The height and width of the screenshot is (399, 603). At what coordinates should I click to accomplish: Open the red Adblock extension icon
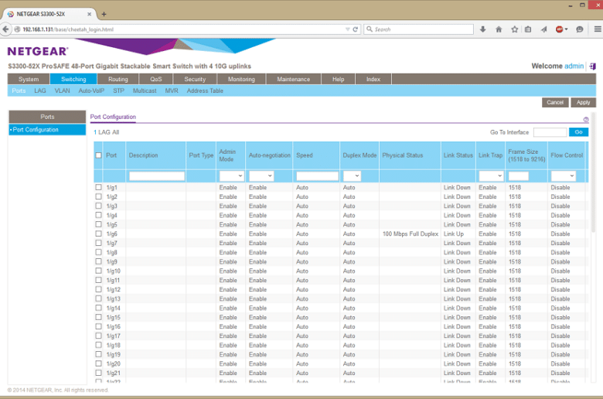560,29
